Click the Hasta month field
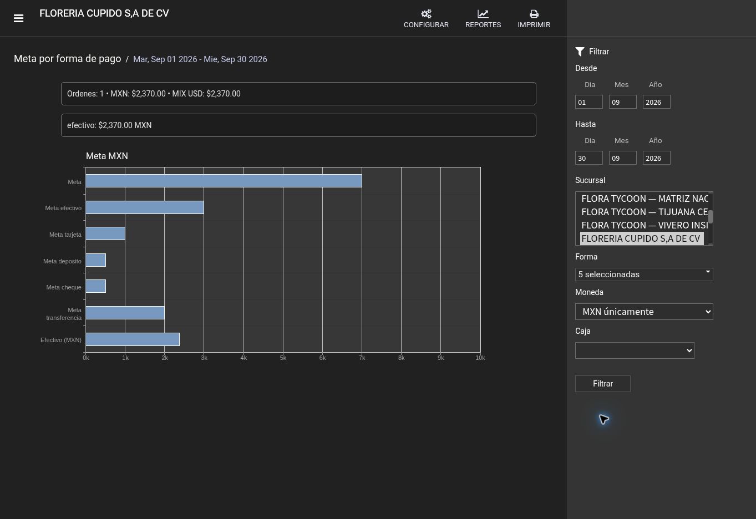The image size is (756, 519). (623, 158)
